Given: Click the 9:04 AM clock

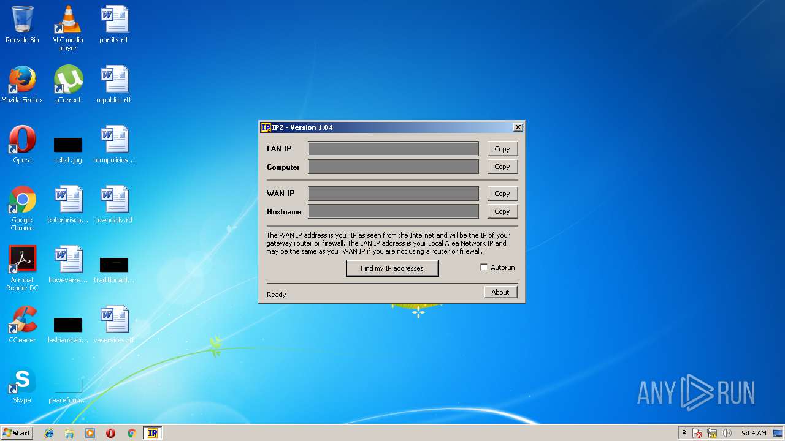Looking at the screenshot, I should click(754, 433).
